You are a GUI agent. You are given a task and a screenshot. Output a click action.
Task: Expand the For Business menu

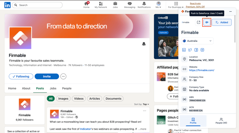(x=176, y=5)
